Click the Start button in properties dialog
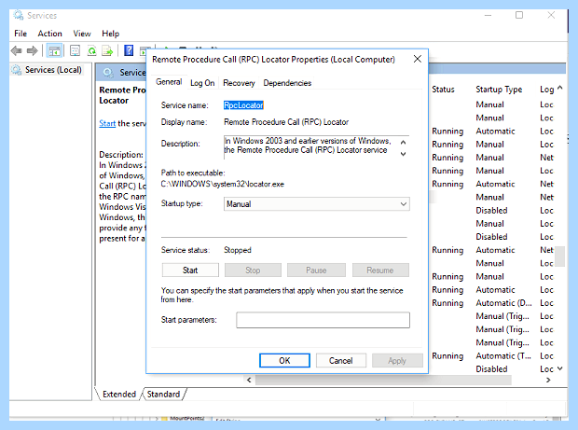Screen dimensions: 578x430 [190, 270]
